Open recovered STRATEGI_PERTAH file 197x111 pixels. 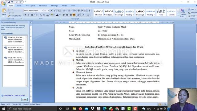click(x=14, y=39)
